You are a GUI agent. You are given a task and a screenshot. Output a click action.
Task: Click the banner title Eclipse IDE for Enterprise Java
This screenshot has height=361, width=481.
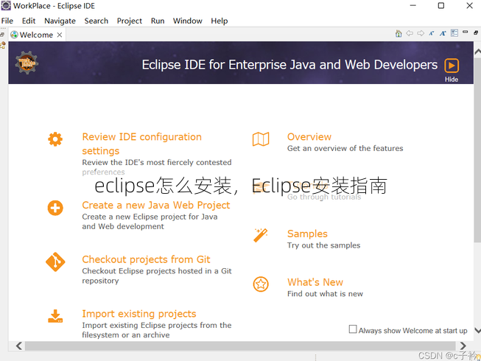coord(289,65)
